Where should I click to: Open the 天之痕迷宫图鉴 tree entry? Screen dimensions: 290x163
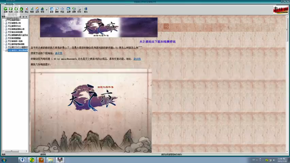point(14,38)
